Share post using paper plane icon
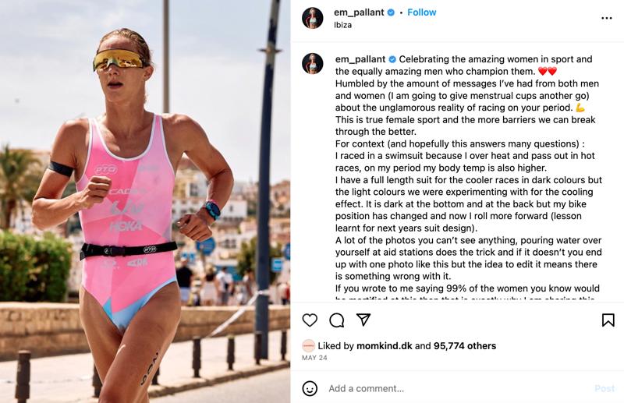The height and width of the screenshot is (403, 624). pos(363,320)
